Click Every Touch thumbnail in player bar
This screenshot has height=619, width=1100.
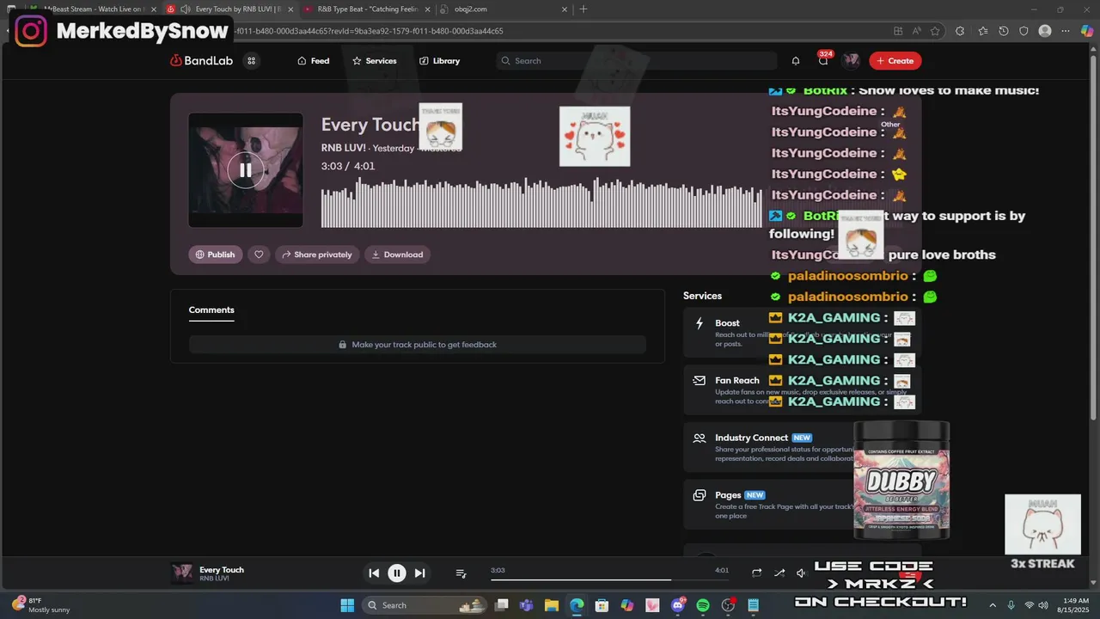[181, 573]
